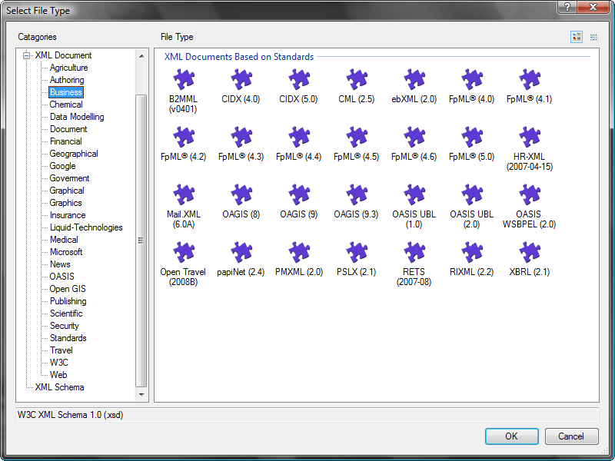This screenshot has width=615, height=461.
Task: Pick the FpML (4.3) icon
Action: tap(241, 138)
